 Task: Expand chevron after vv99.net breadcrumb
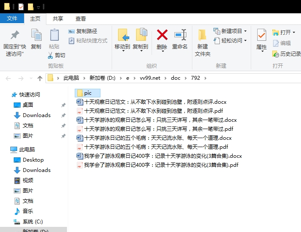[x=165, y=78]
